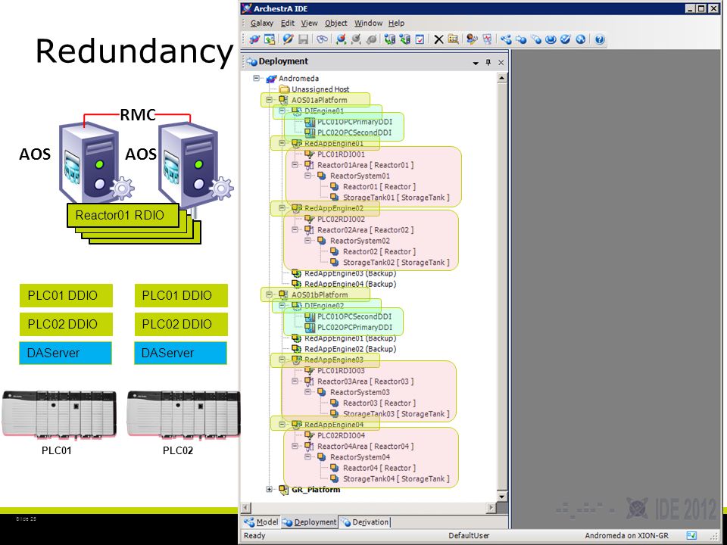Click the Template Toolbox toolbar icon

[551, 39]
